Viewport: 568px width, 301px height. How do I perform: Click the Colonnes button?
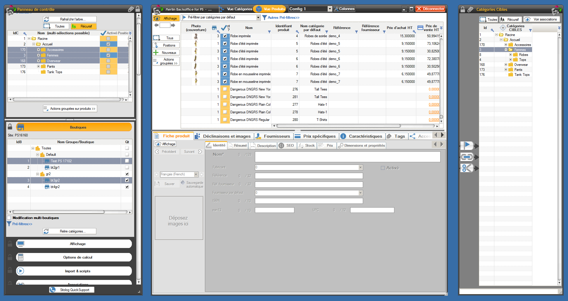tap(344, 9)
